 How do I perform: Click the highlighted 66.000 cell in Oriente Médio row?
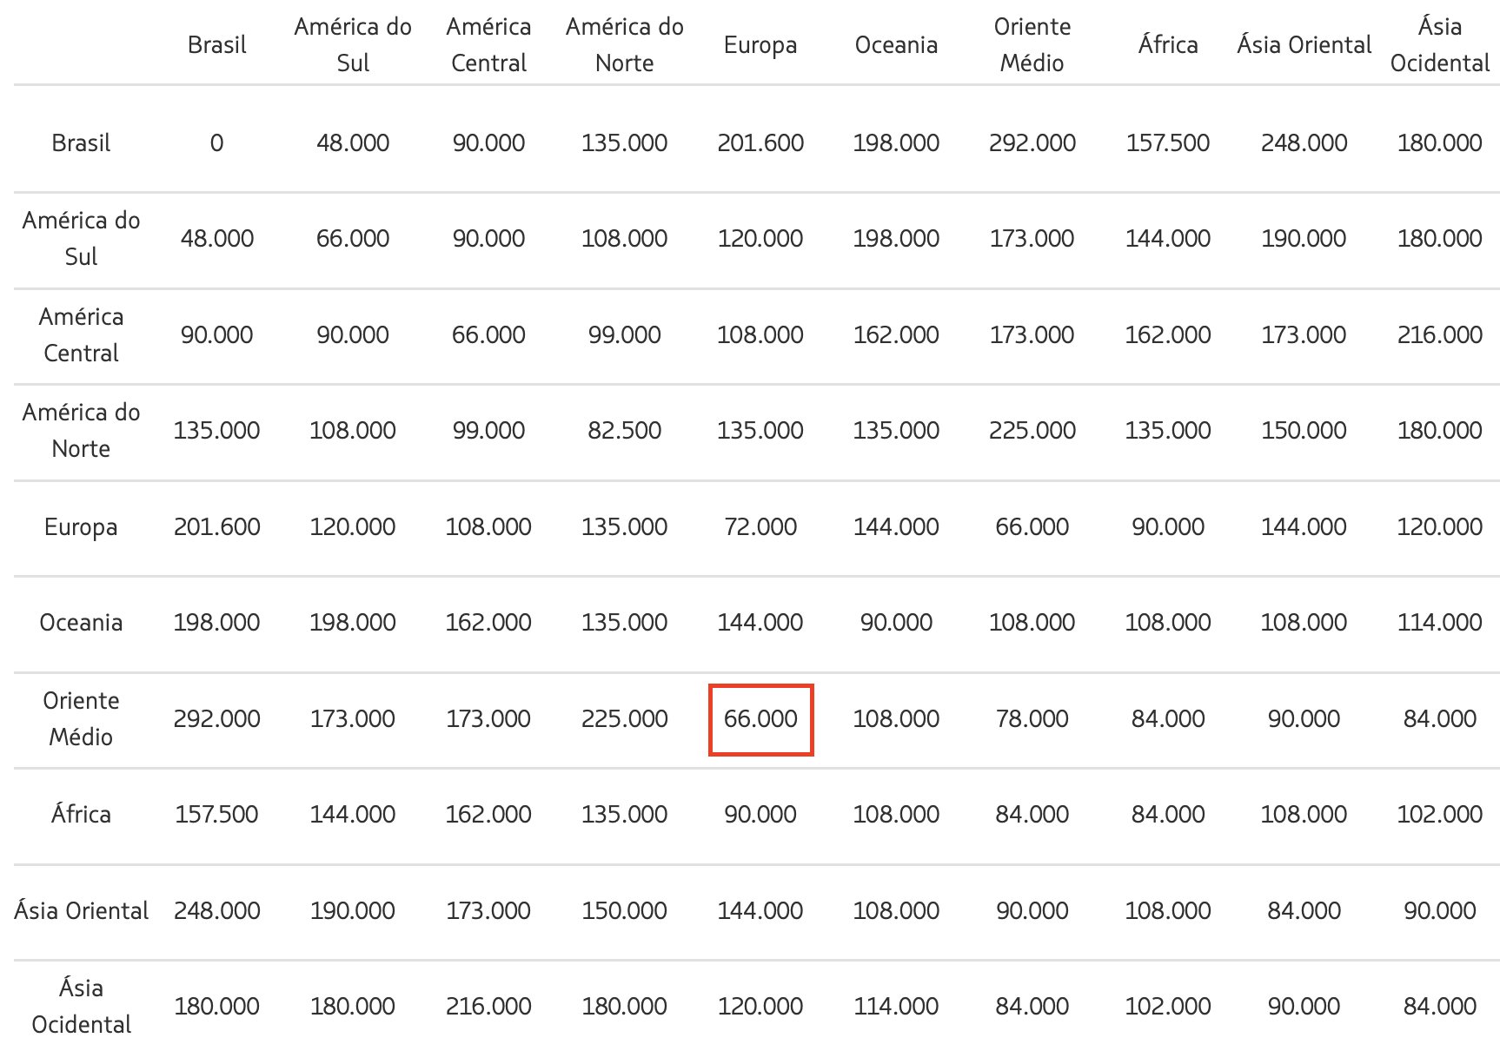pos(760,719)
